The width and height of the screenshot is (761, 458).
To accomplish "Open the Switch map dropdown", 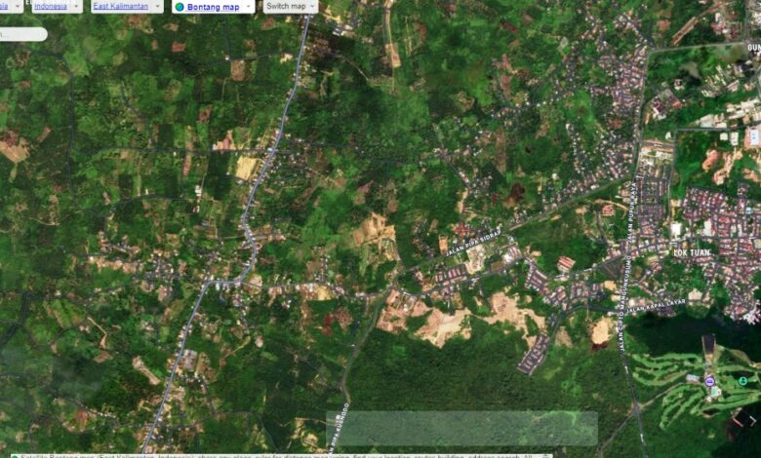I will pyautogui.click(x=291, y=6).
